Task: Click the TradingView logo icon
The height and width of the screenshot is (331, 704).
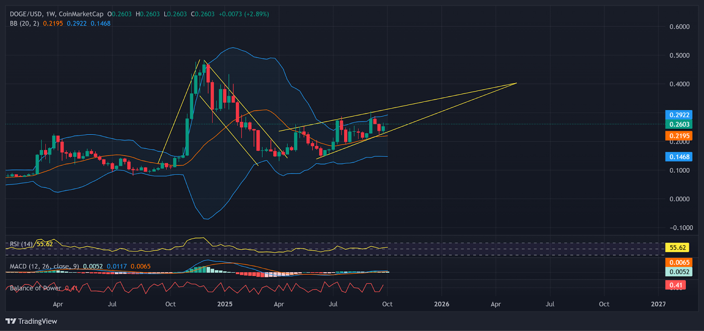Action: (11, 321)
